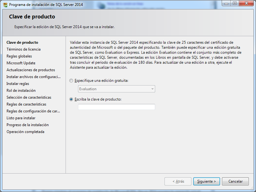
Task: Select 'Microsoft Update' step
Action: coord(21,63)
